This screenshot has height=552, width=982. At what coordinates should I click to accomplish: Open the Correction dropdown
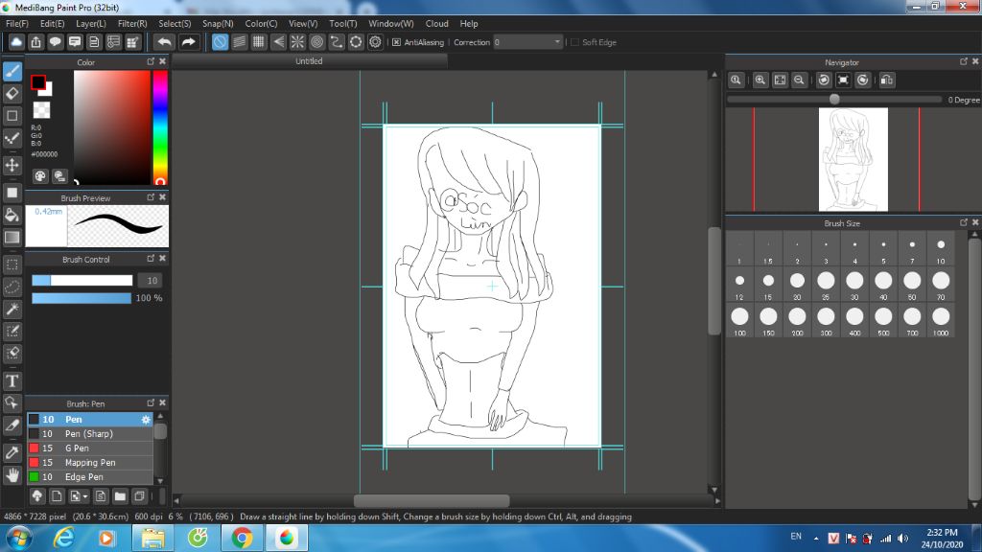pos(557,42)
